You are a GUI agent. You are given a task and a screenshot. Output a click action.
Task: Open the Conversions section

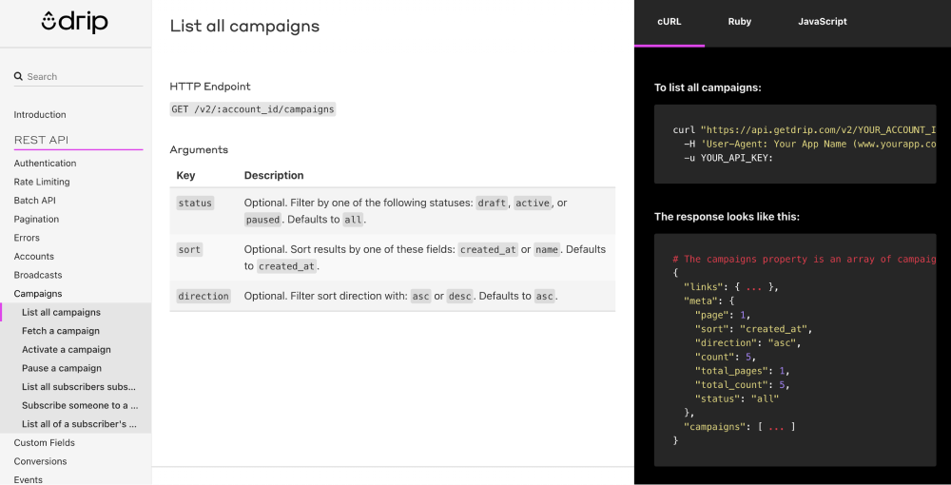(40, 462)
